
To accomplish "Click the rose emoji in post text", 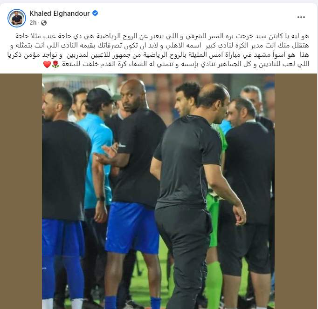I will tap(55, 64).
